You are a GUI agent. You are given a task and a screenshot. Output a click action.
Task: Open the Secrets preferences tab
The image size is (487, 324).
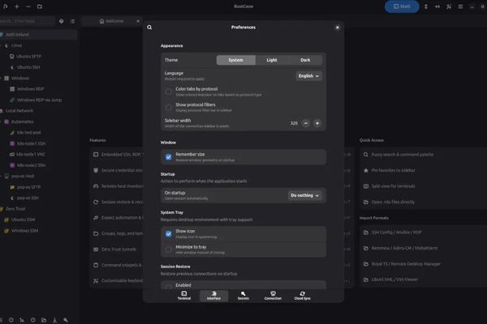tap(243, 296)
